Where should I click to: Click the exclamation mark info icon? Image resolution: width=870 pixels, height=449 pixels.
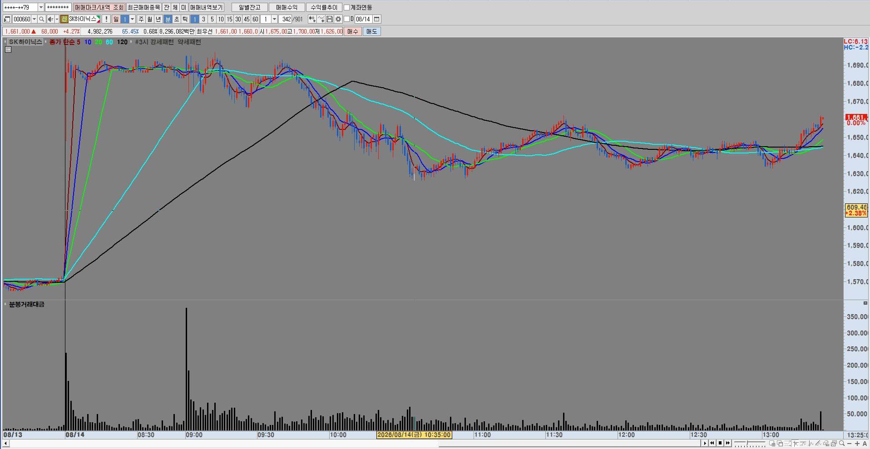tap(106, 19)
